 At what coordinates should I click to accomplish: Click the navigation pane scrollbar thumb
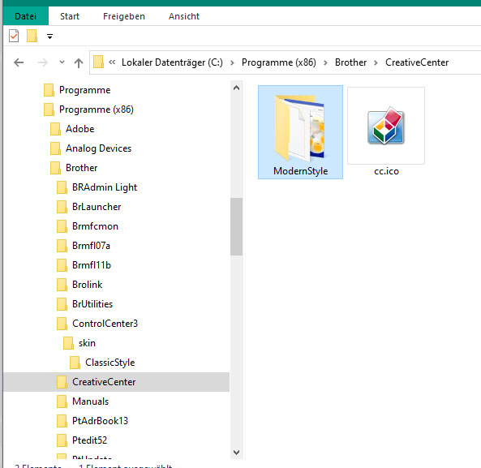pos(237,226)
